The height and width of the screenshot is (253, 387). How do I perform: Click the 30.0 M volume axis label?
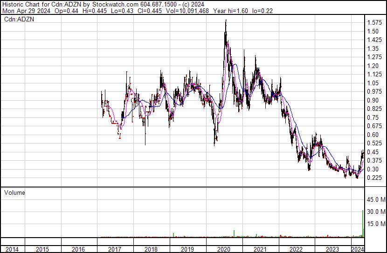pyautogui.click(x=376, y=212)
